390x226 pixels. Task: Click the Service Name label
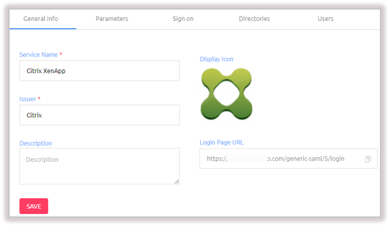pos(39,55)
